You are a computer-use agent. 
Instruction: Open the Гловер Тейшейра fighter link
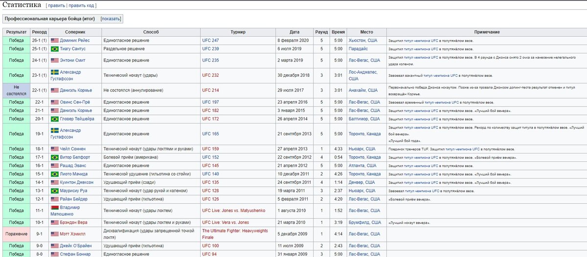pos(77,119)
